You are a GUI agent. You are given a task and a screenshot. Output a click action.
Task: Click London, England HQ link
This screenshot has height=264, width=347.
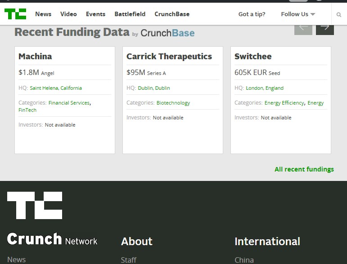point(265,88)
